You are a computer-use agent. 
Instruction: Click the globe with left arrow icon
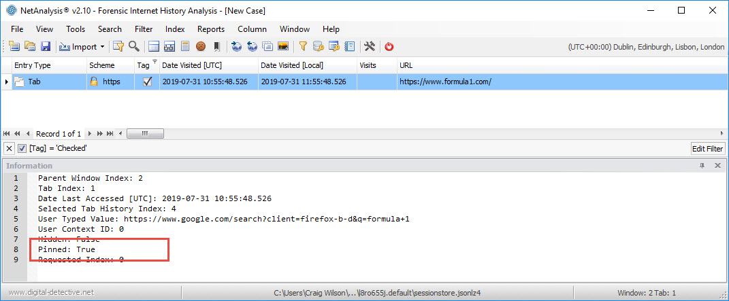252,46
